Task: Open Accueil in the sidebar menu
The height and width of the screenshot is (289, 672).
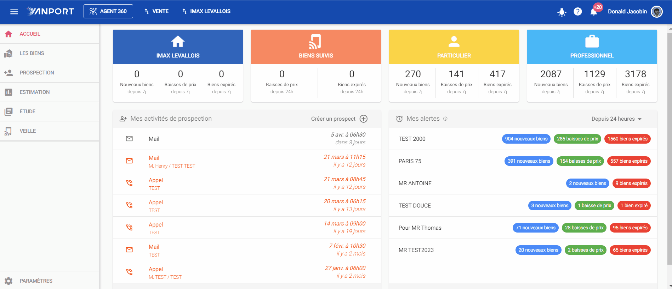Action: [x=50, y=34]
